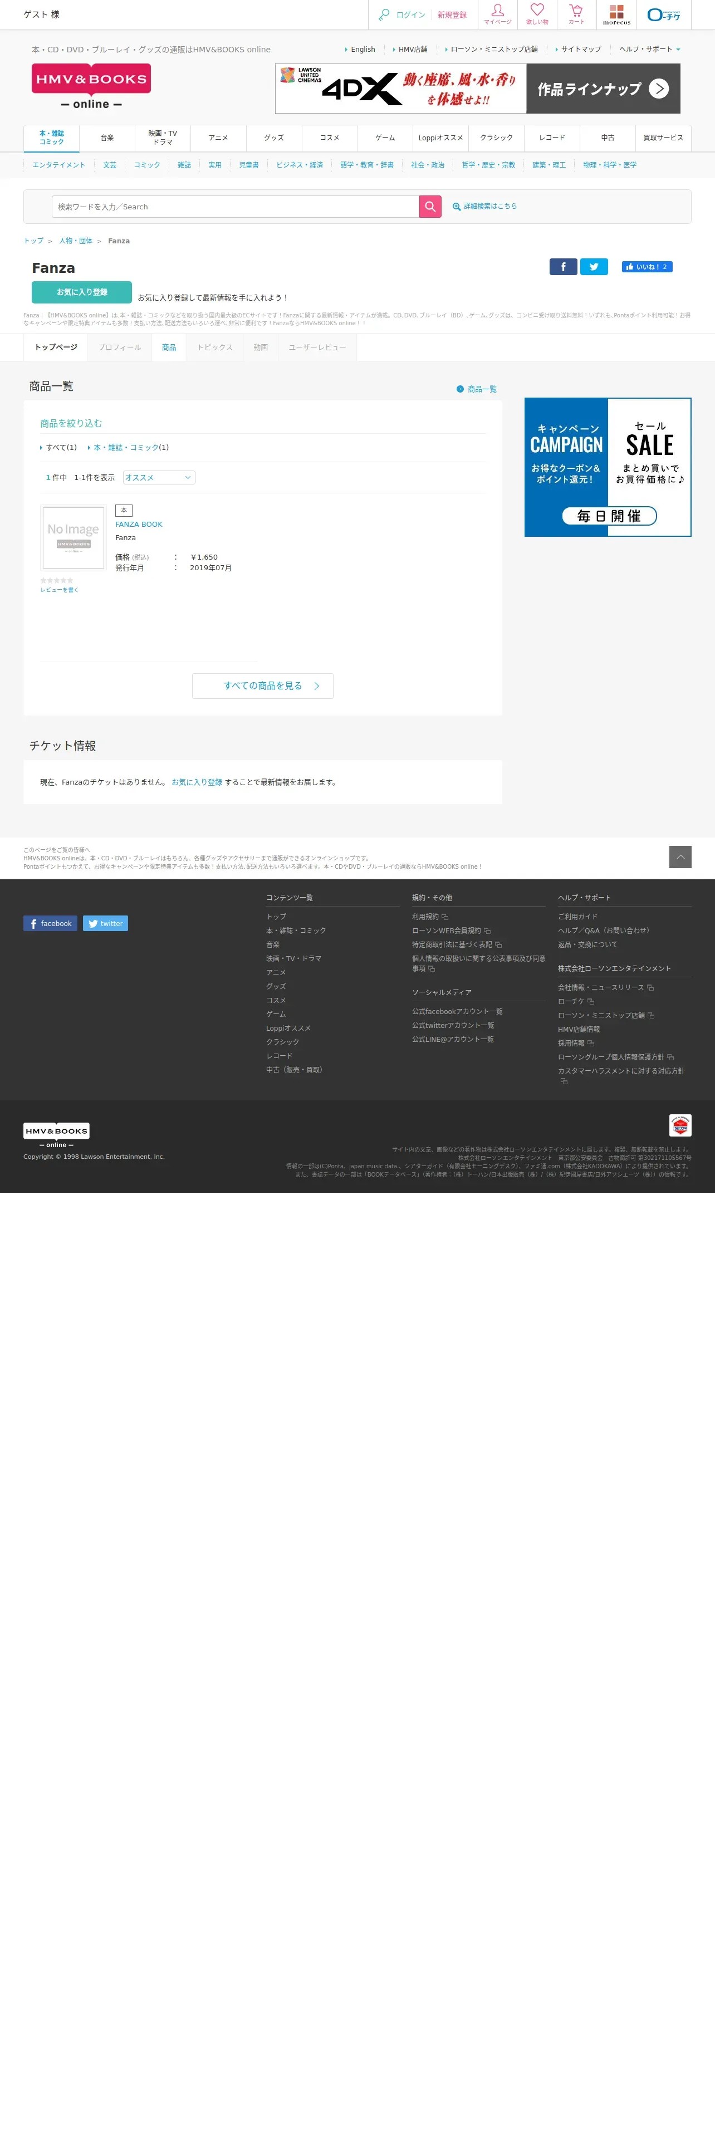715x2145 pixels.
Task: Click the HMV&BOOKS online logo
Action: (91, 87)
